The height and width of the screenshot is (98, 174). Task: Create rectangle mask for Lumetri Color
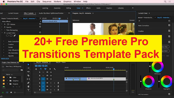pyautogui.click(x=11, y=36)
